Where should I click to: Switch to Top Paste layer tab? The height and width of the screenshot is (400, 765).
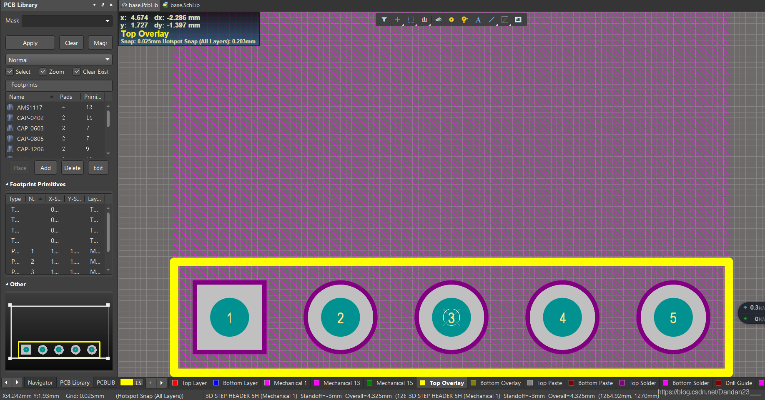pos(544,383)
